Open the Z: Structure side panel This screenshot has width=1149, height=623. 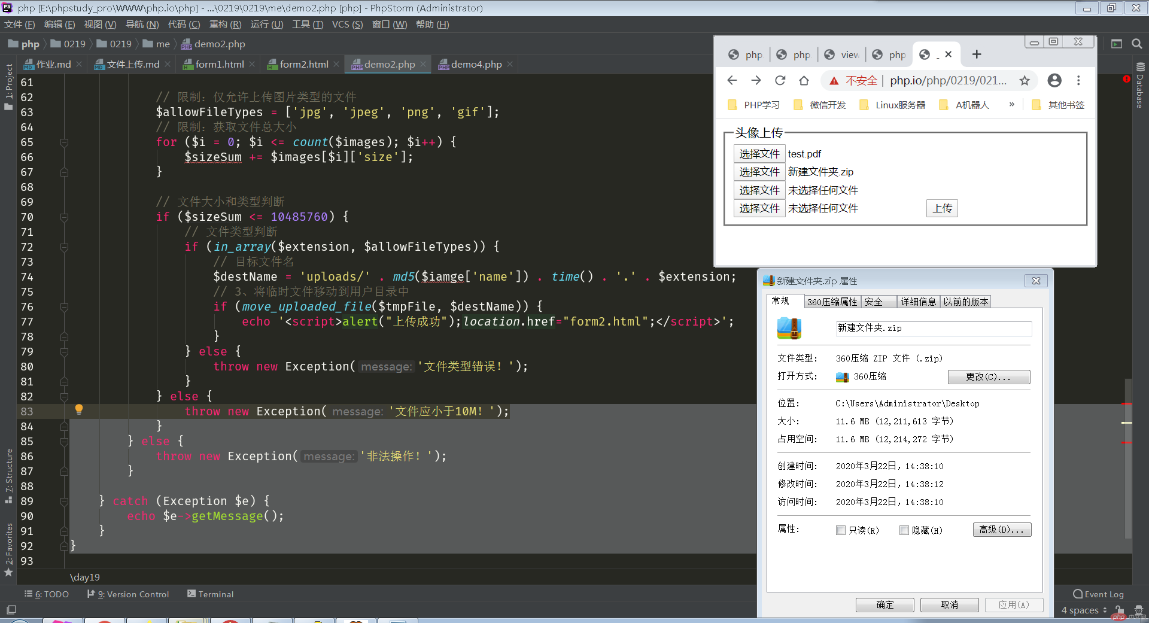point(8,476)
